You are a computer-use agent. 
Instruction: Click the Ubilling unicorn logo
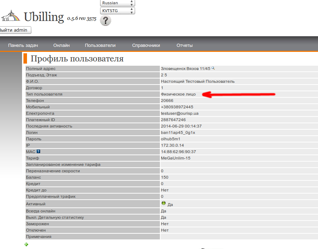pyautogui.click(x=11, y=17)
